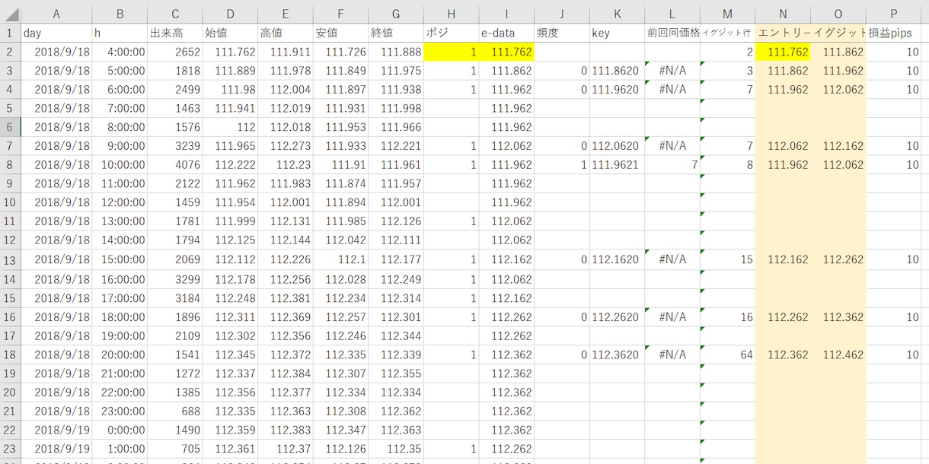Click the closing price "112.35"

pyautogui.click(x=396, y=449)
